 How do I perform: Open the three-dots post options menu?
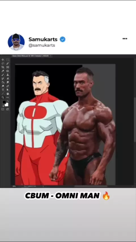[x=125, y=39]
